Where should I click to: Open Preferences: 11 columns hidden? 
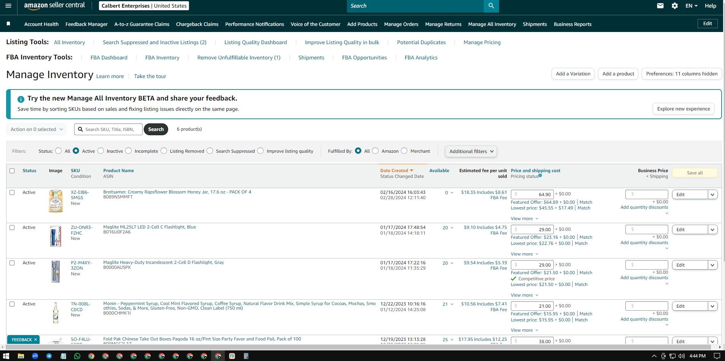(x=682, y=74)
